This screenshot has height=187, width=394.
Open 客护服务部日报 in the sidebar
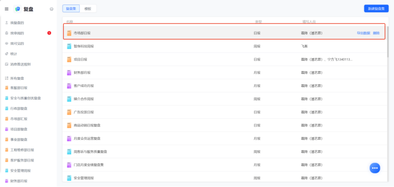coord(22,160)
